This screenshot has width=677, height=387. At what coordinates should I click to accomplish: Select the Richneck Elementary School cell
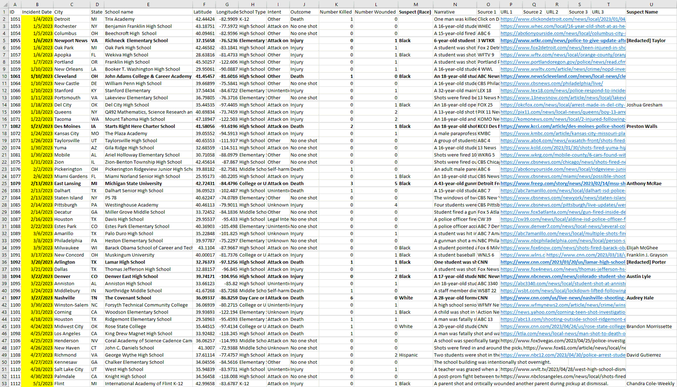[148, 41]
